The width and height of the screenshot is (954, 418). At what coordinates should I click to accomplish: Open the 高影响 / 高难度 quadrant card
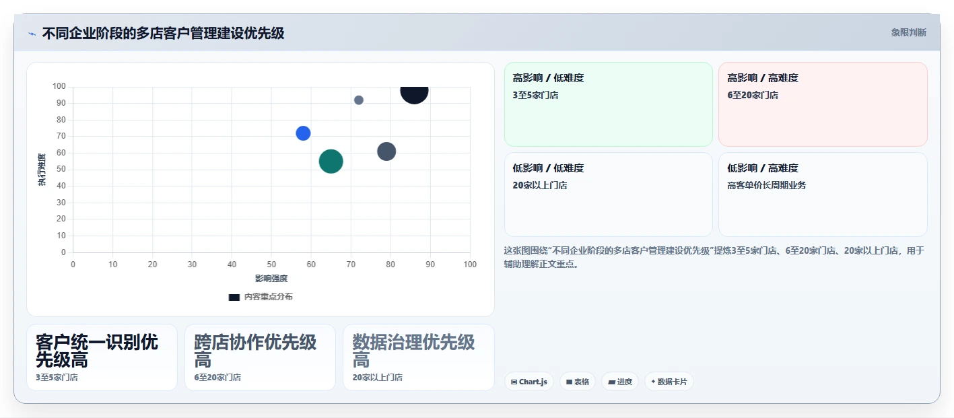tap(823, 104)
